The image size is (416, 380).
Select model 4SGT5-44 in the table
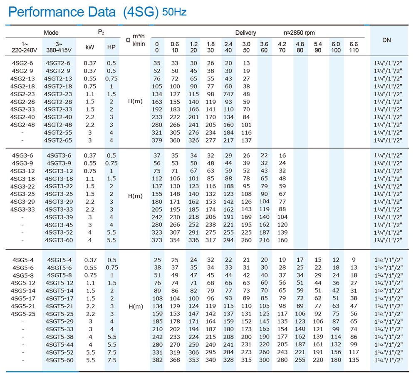pos(58,345)
